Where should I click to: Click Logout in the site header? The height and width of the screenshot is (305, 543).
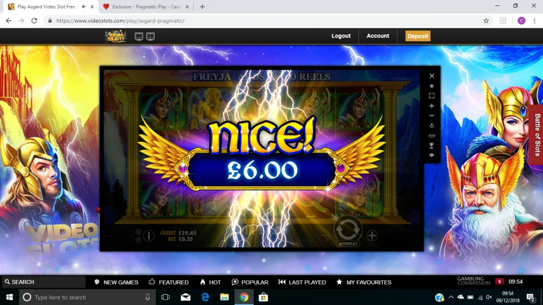point(341,36)
